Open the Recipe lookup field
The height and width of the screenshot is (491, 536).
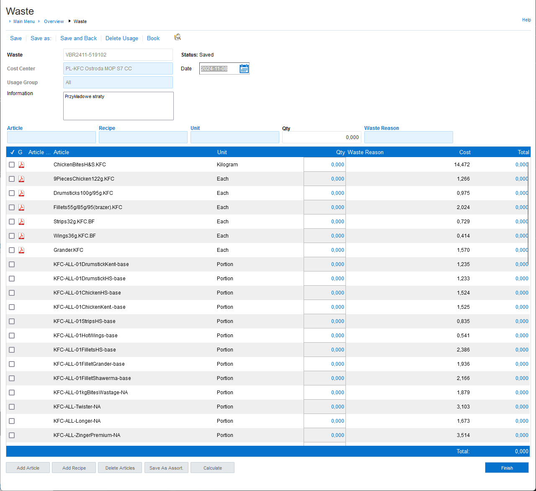point(143,137)
